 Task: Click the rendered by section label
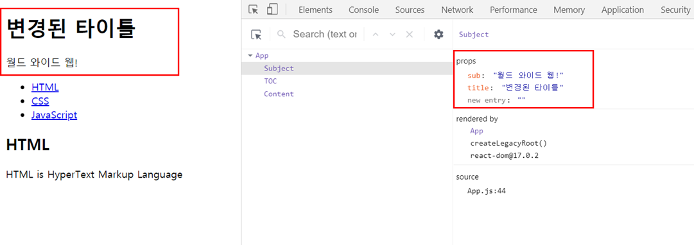tap(477, 119)
